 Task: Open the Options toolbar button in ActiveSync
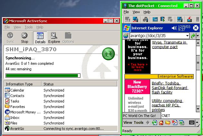[68, 38]
